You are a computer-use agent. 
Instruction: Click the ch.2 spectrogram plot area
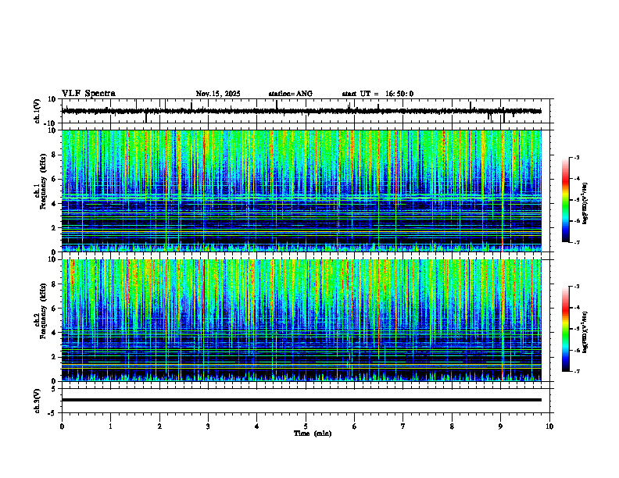click(302, 320)
